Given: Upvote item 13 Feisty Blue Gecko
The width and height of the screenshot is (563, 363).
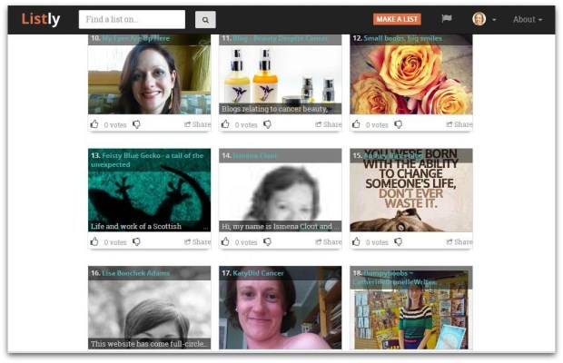Looking at the screenshot, I should [94, 241].
